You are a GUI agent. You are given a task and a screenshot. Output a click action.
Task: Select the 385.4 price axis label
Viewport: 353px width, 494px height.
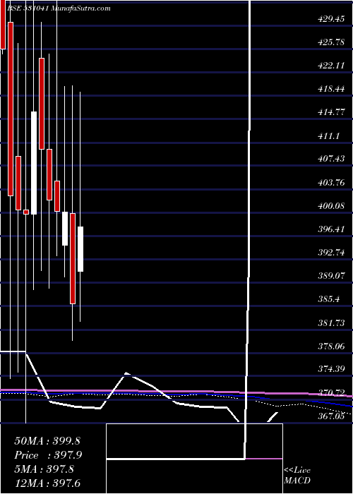coord(329,299)
